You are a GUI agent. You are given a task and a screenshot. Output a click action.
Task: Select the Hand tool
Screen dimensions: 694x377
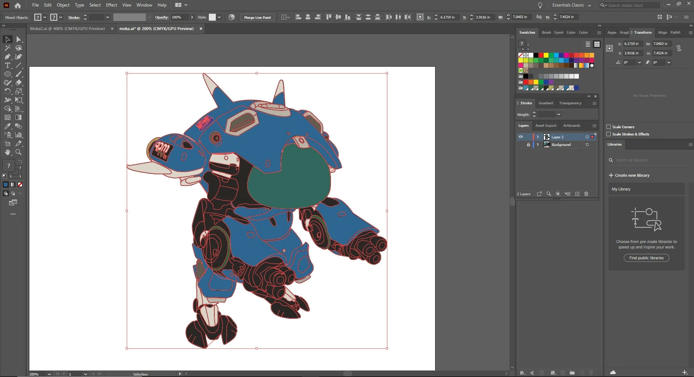pyautogui.click(x=7, y=152)
